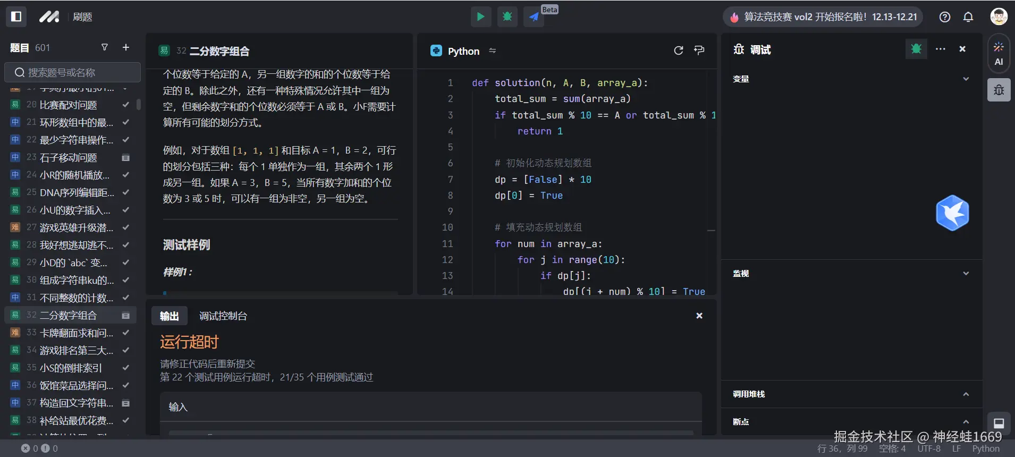Click the plus icon beside problem count
The height and width of the screenshot is (457, 1015).
click(x=126, y=47)
